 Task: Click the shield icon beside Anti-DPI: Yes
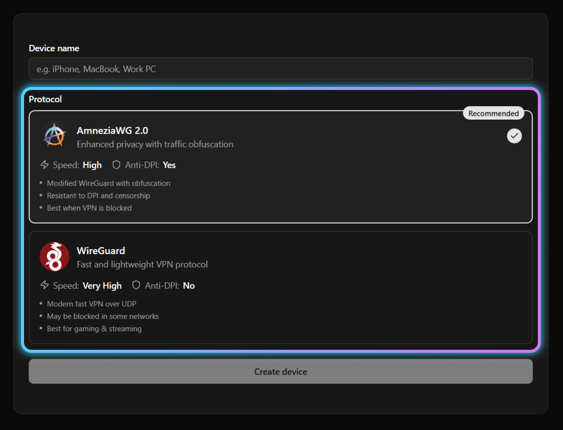tap(116, 165)
